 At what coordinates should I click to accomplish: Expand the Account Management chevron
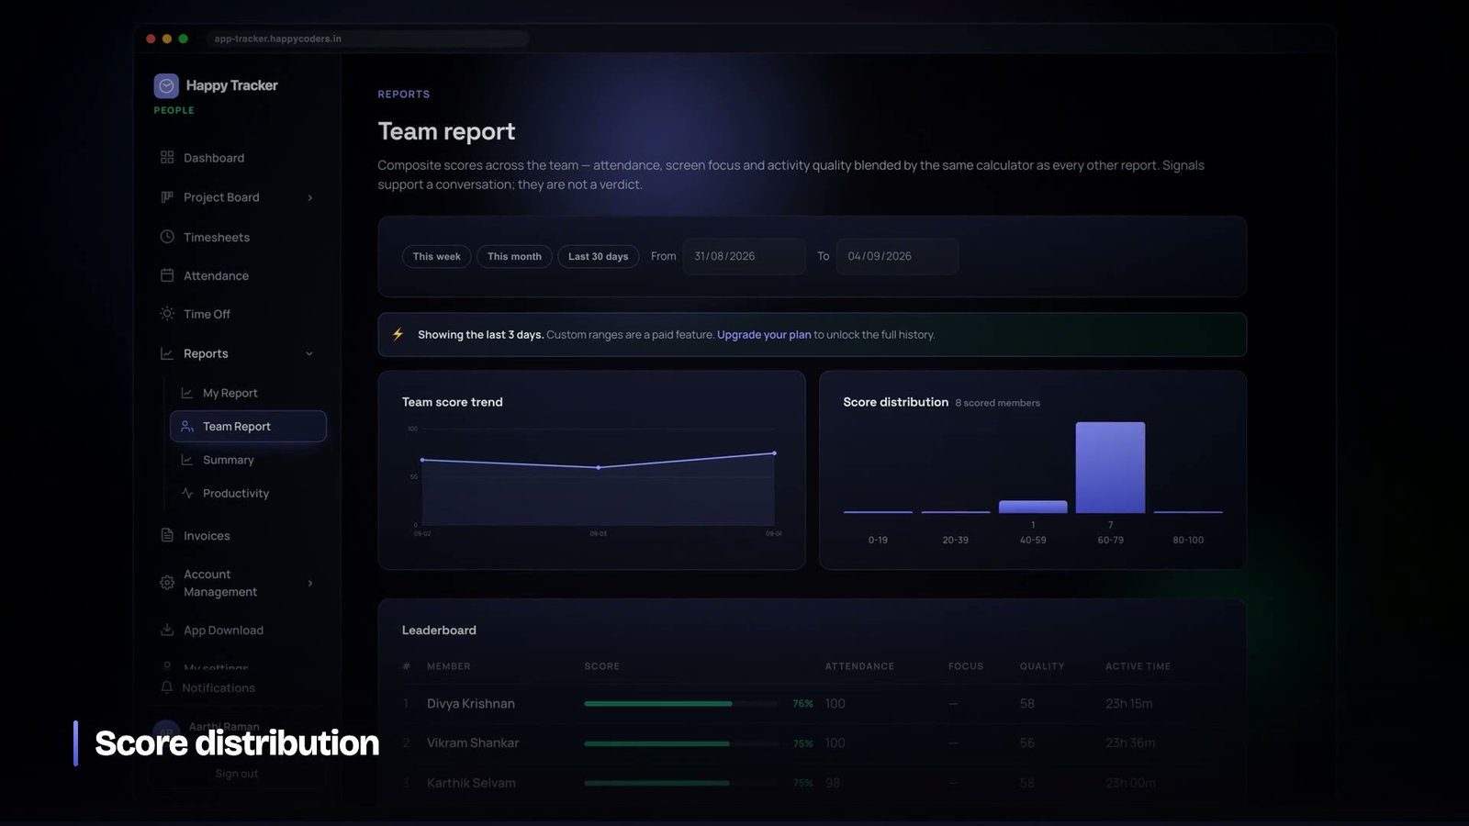(x=310, y=583)
